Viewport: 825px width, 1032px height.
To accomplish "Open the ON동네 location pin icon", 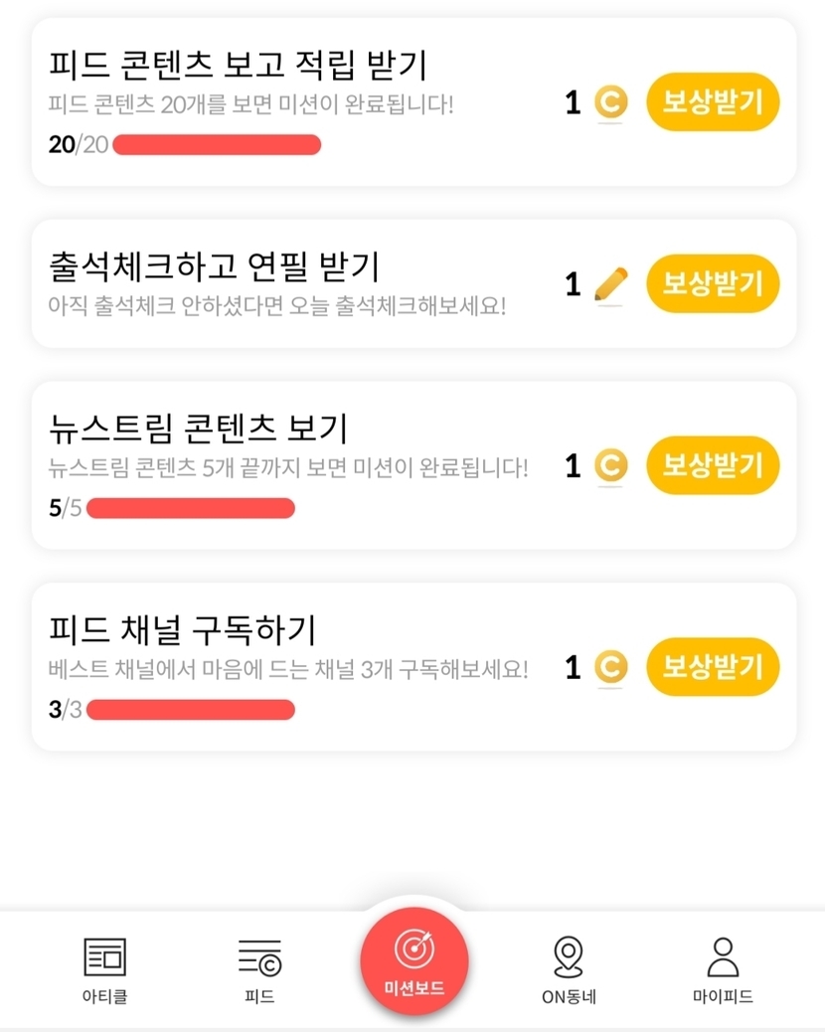I will click(x=568, y=958).
